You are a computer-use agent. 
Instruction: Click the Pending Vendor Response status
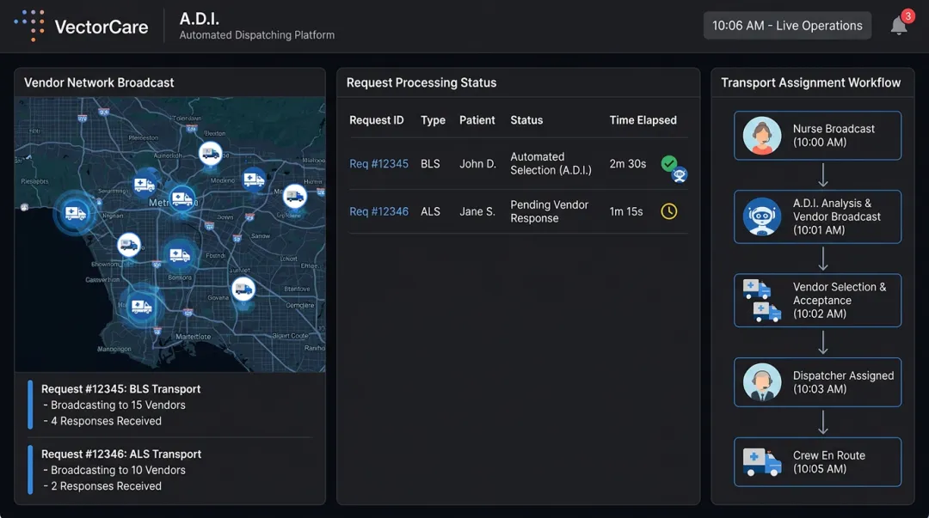(x=549, y=211)
